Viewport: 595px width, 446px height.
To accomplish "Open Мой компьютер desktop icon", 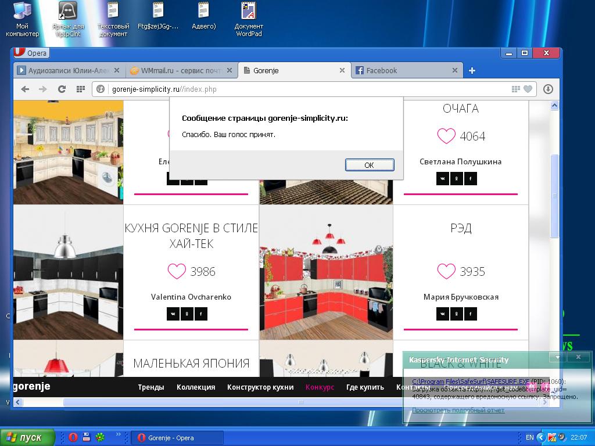I will click(x=23, y=19).
